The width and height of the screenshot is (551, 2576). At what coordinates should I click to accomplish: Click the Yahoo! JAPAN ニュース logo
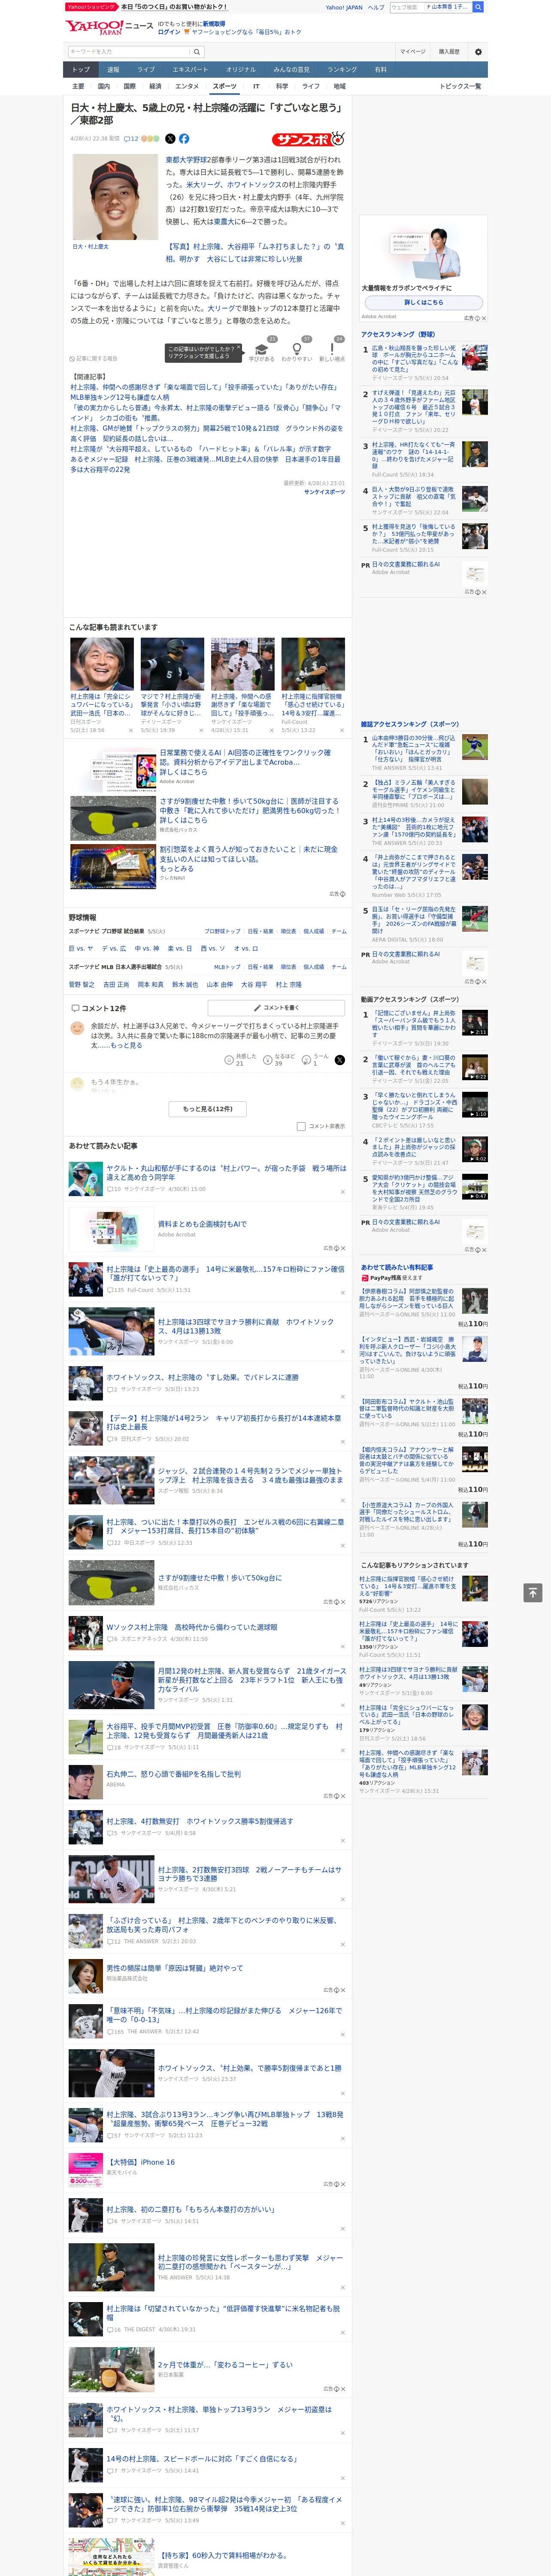(x=109, y=27)
